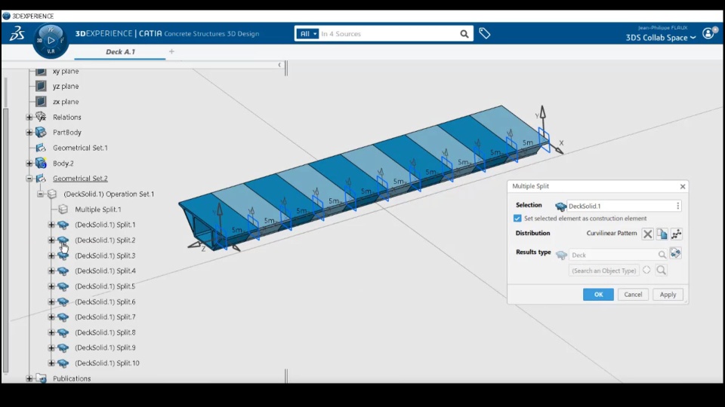Click OK in Multiple Split dialog
725x407 pixels.
(598, 295)
